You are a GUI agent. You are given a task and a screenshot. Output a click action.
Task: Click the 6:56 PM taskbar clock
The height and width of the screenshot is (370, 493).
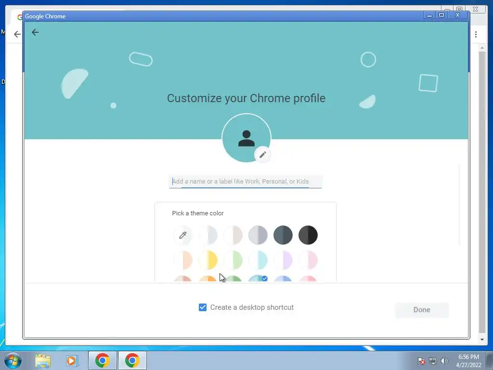468,360
